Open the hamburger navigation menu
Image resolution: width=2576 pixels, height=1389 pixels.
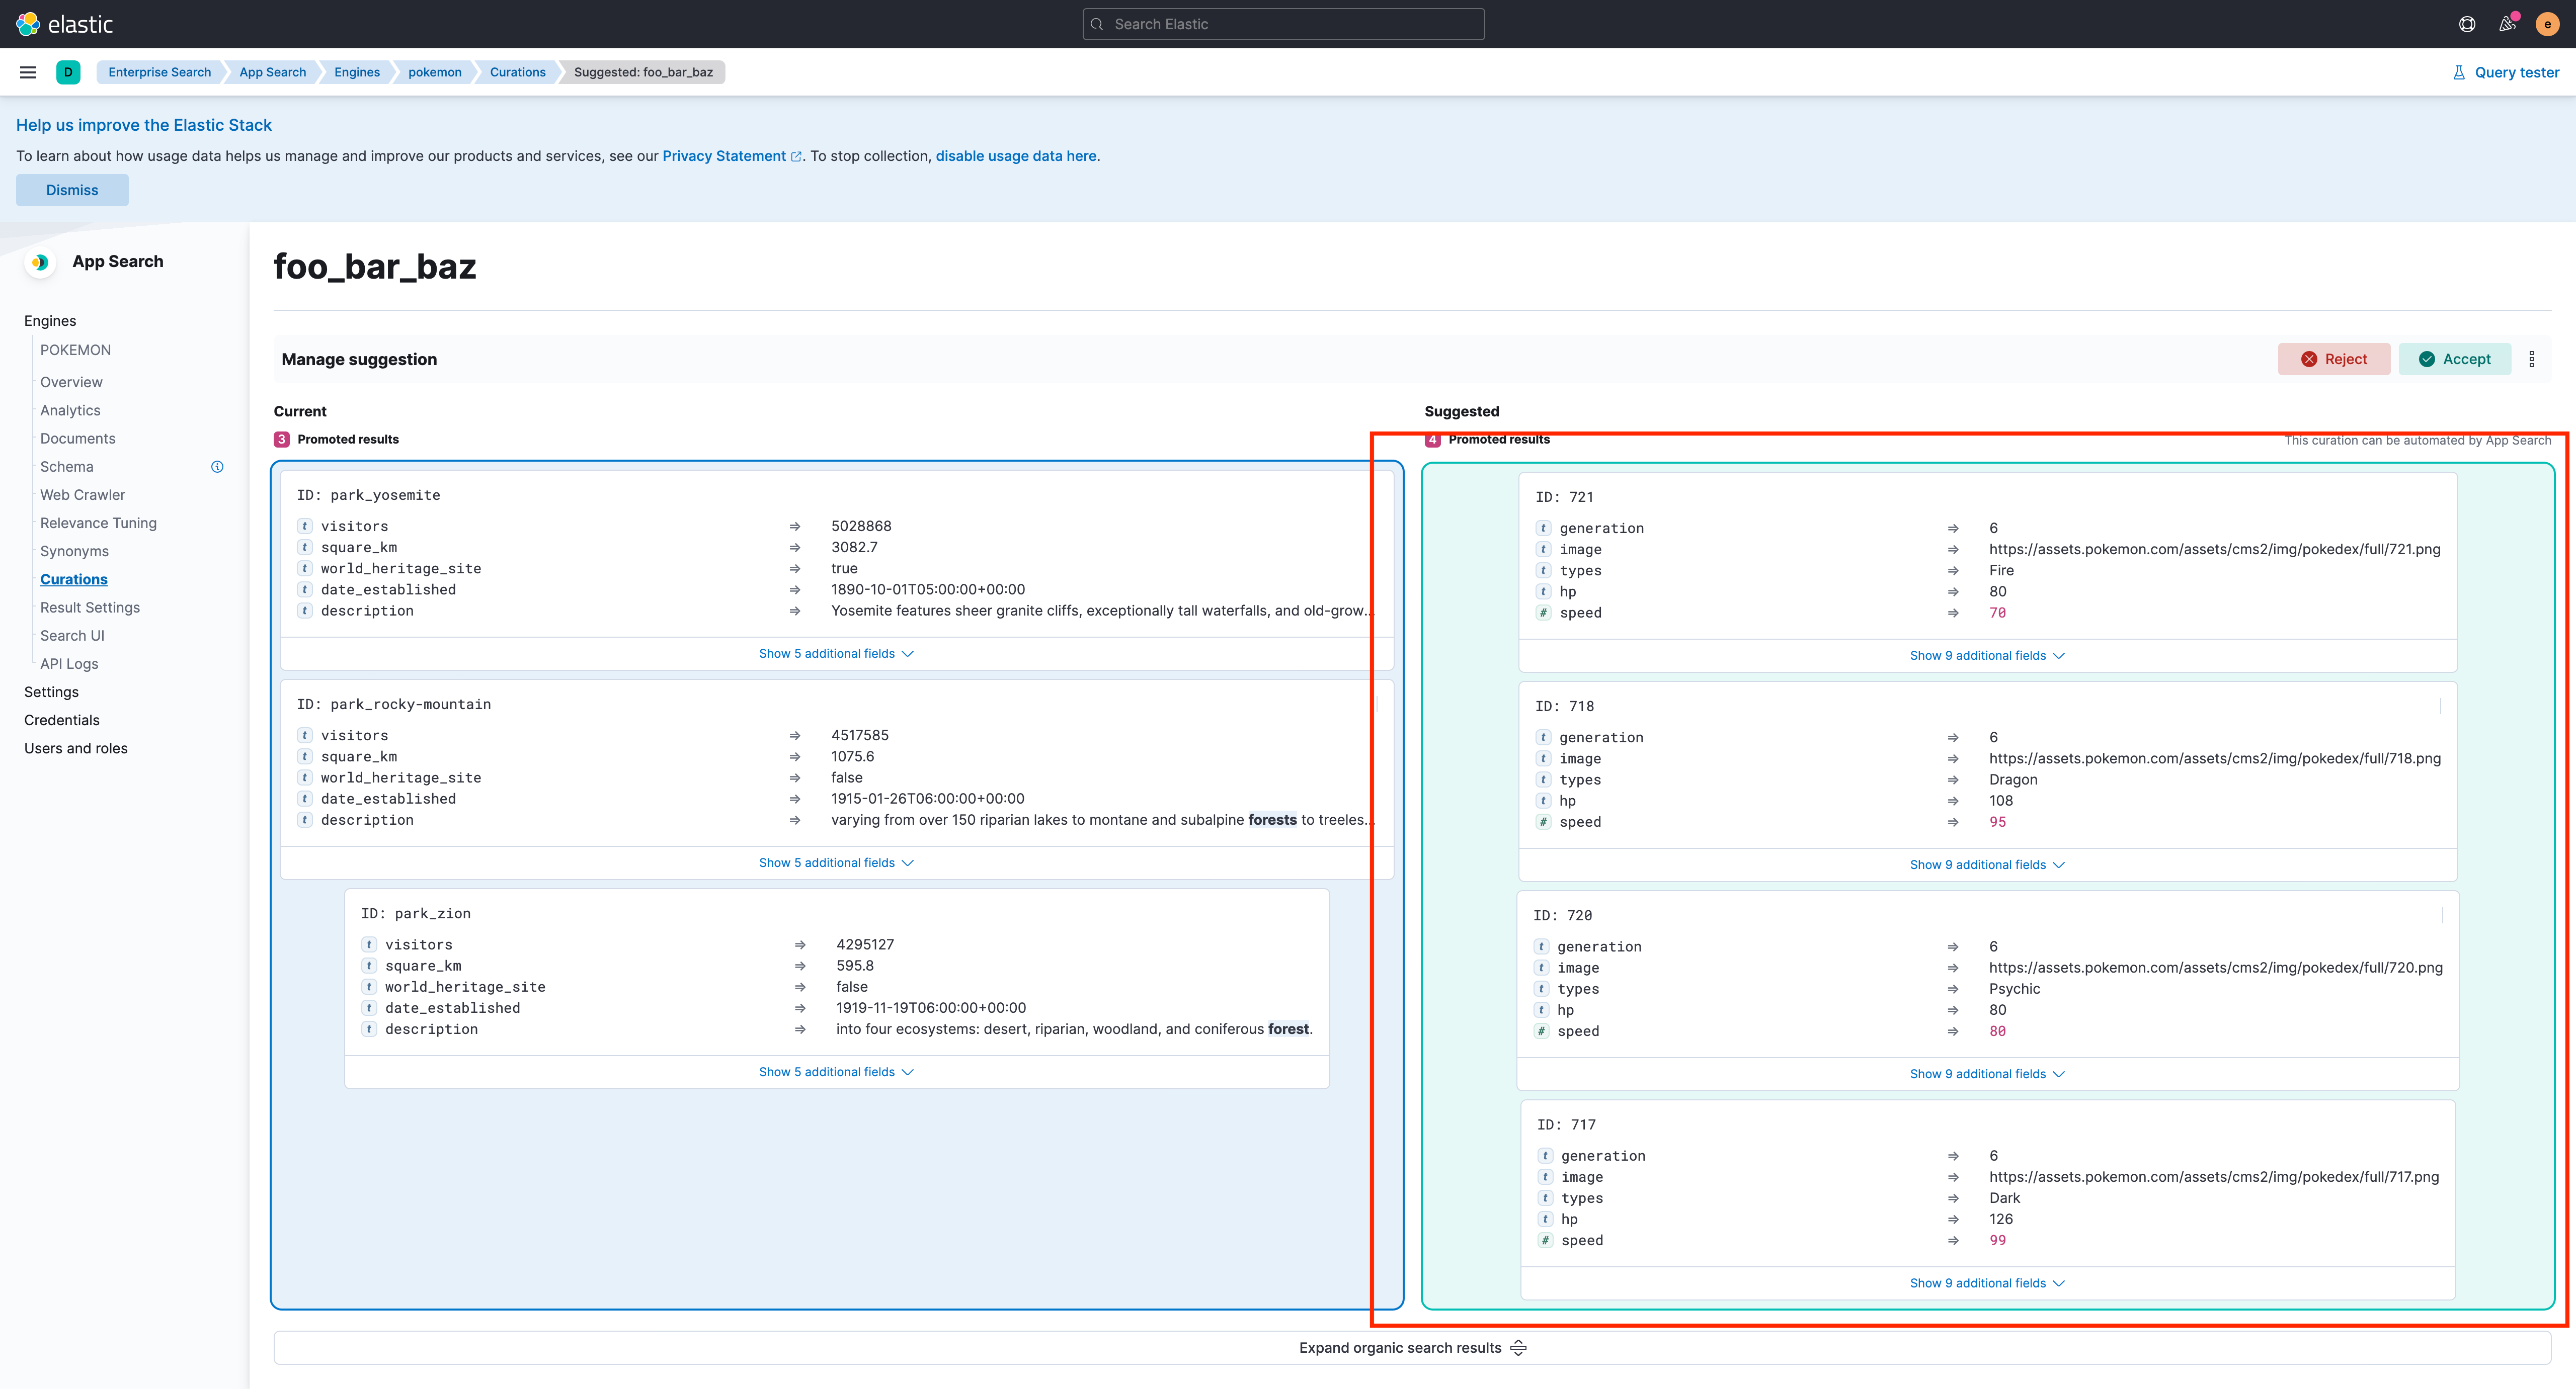28,72
